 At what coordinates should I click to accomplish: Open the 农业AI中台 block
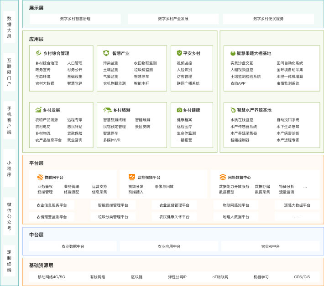270,246
